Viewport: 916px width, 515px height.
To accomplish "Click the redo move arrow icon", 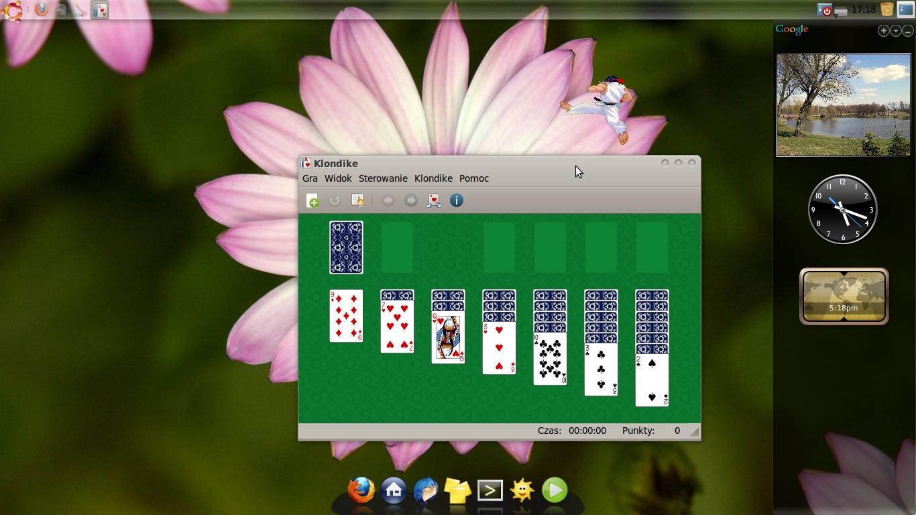I will 410,201.
